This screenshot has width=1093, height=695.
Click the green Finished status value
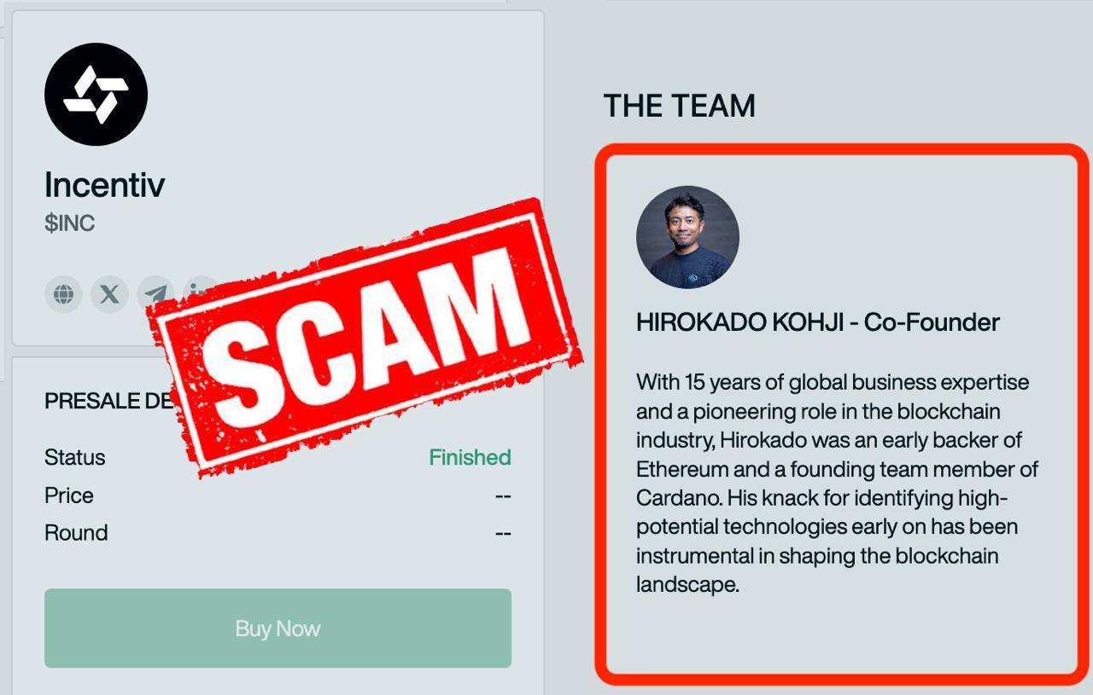point(470,457)
